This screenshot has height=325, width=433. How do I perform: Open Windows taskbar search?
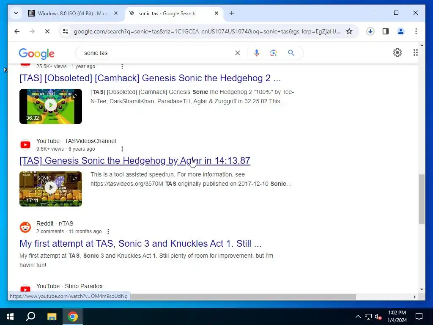click(30, 317)
